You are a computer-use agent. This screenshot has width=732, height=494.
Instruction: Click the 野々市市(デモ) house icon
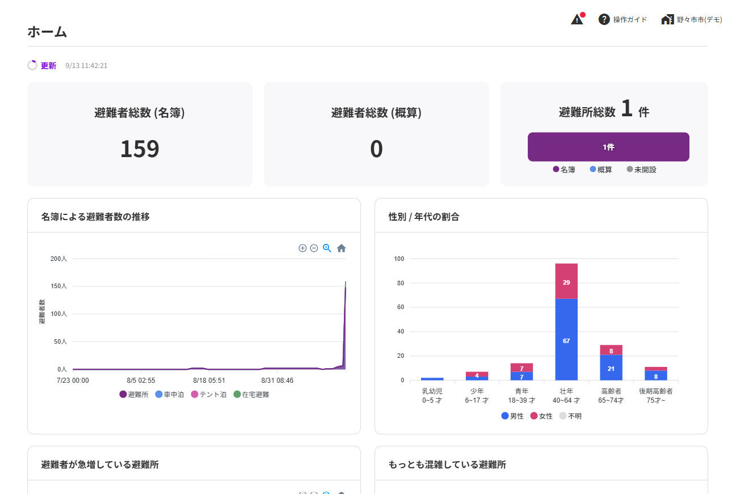click(x=667, y=19)
